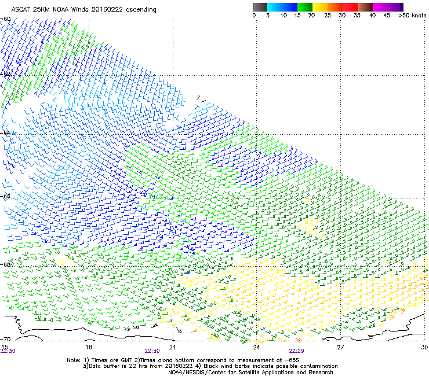Viewport: 429px width, 376px height.
Task: Click the cyan 5-10 knots legend color segment
Action: pyautogui.click(x=275, y=7)
